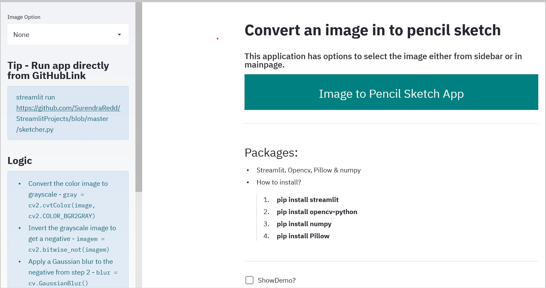Click the Convert an image in to pencil sketch title
Screen dimensions: 546x288
372,30
